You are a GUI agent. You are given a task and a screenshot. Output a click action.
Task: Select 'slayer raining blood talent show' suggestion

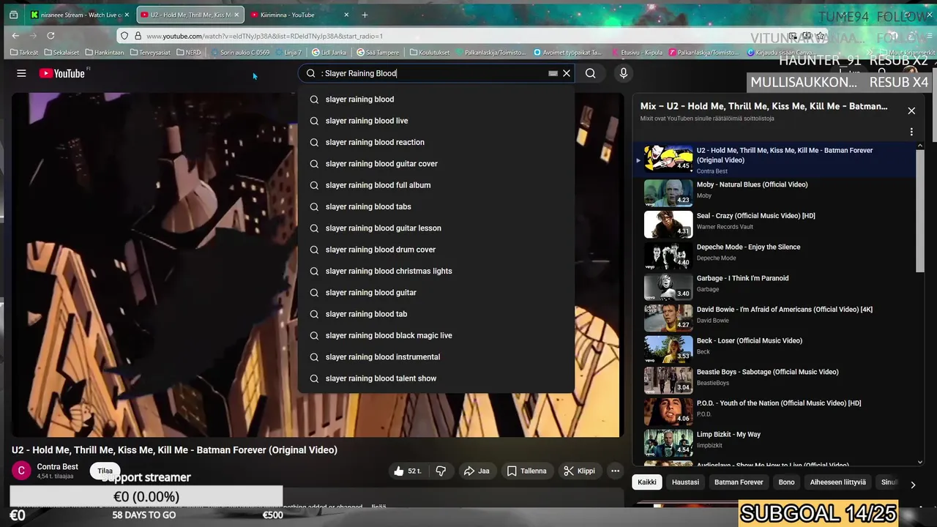click(x=436, y=378)
